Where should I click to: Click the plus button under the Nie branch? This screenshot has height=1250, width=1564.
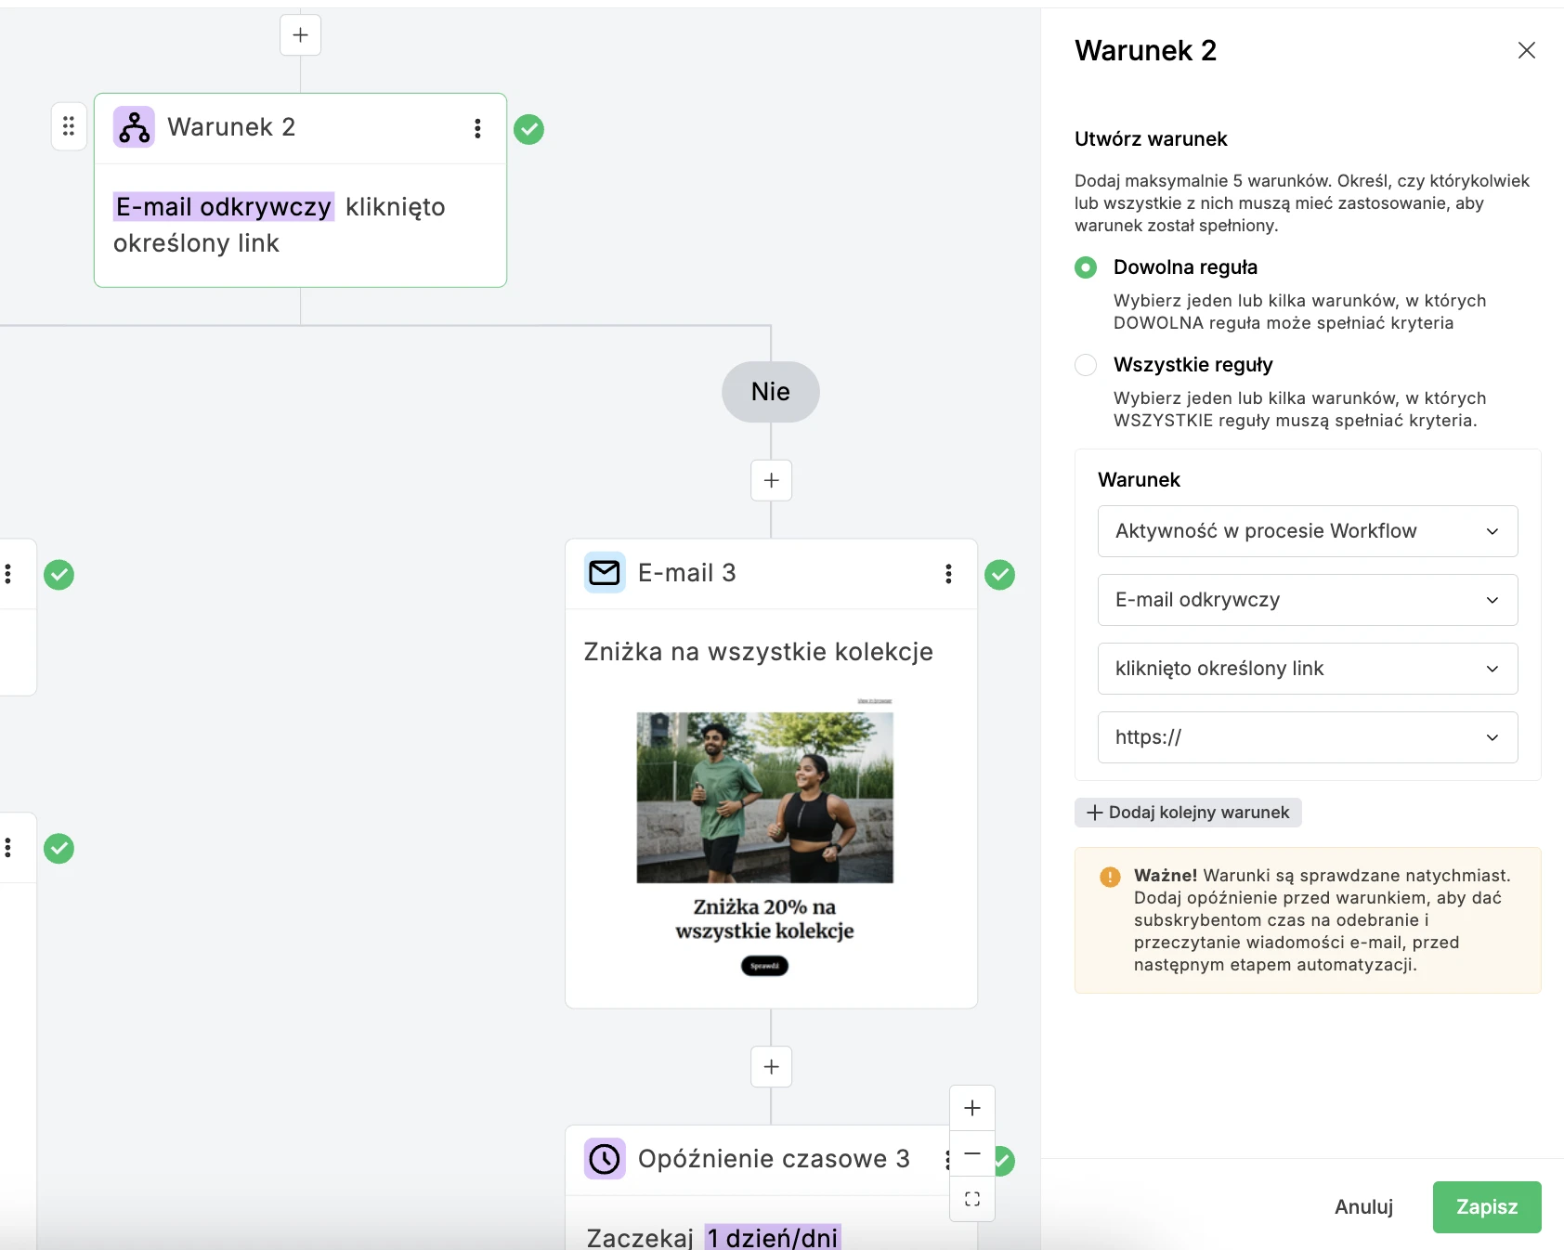pyautogui.click(x=770, y=479)
